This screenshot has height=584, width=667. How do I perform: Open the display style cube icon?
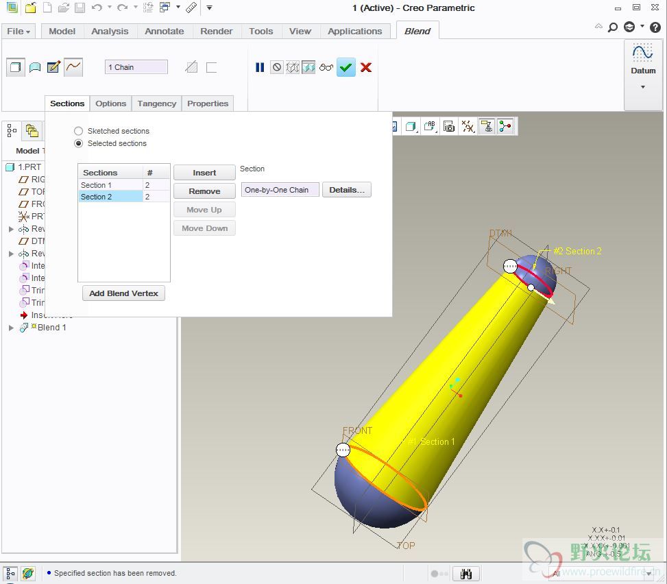tap(411, 126)
